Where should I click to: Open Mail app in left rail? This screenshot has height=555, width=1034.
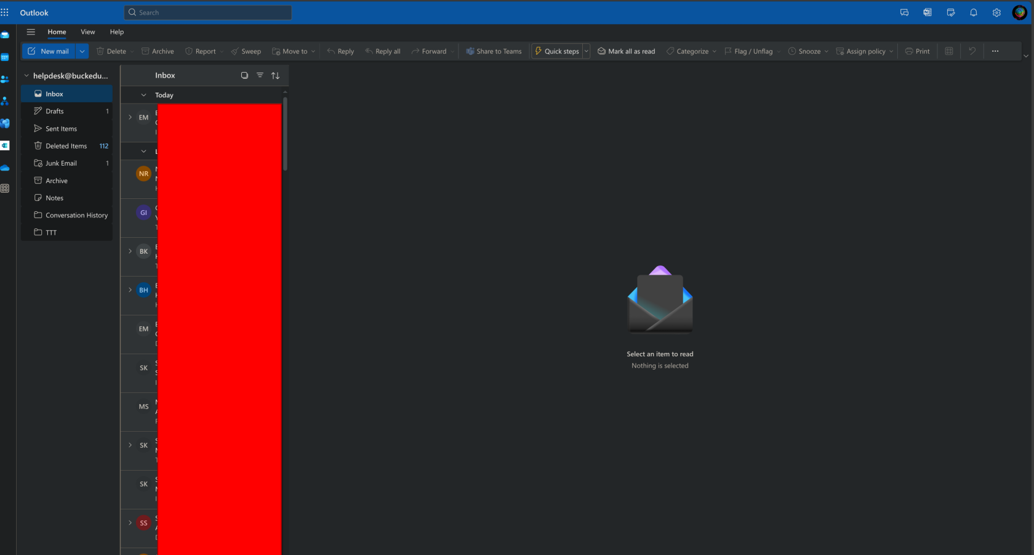pos(5,35)
